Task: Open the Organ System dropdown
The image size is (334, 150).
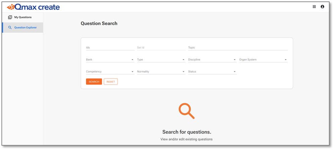Action: (x=264, y=60)
